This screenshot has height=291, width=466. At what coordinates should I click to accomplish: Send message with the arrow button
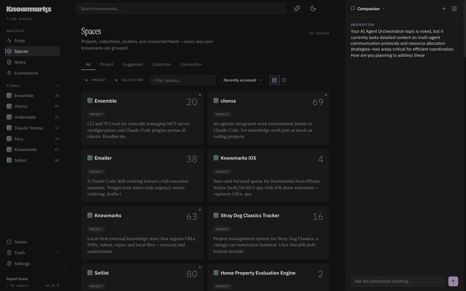453,281
